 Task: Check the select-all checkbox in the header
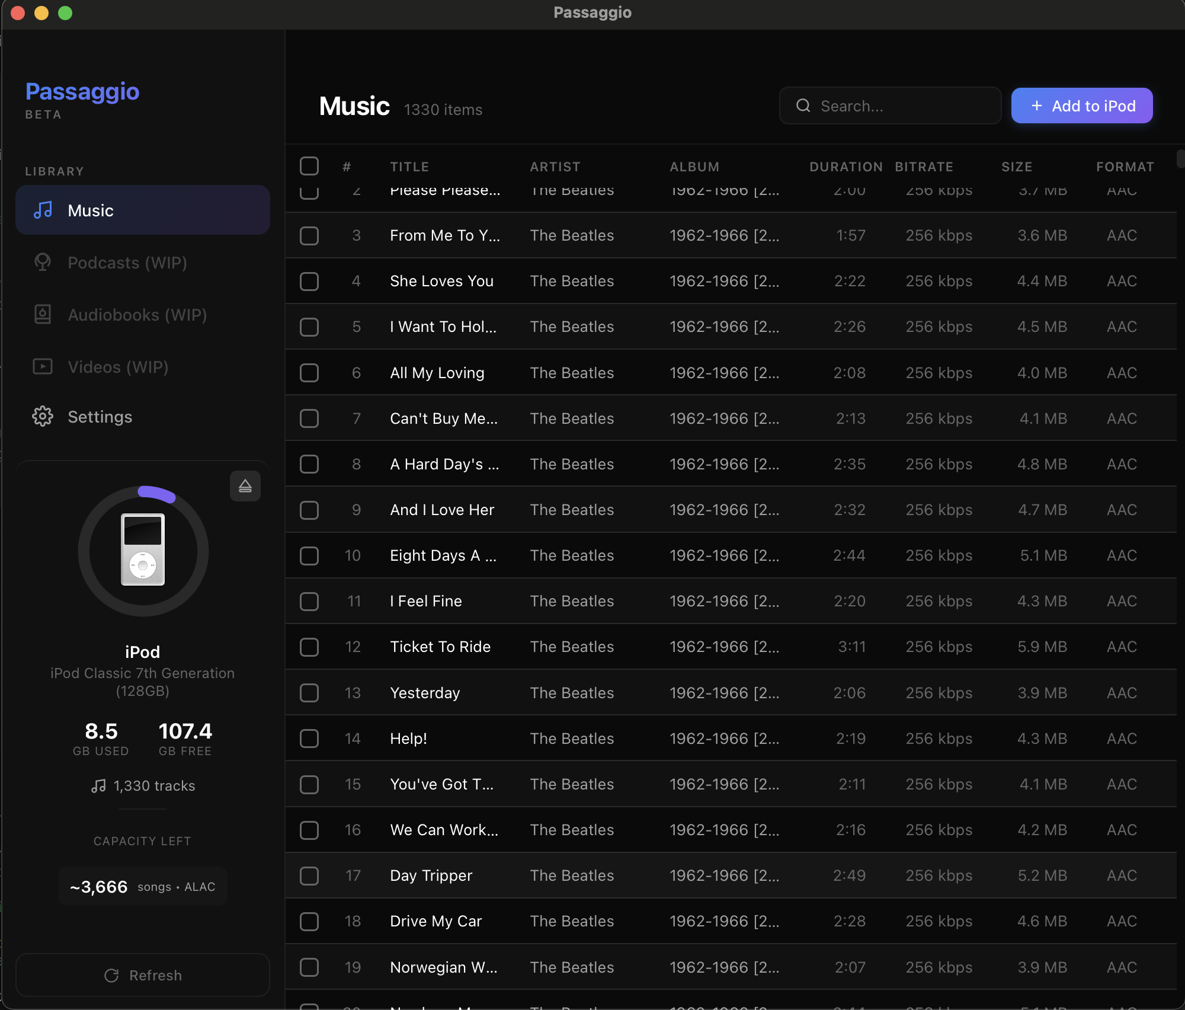tap(309, 166)
